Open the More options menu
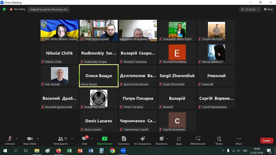 coord(239,140)
